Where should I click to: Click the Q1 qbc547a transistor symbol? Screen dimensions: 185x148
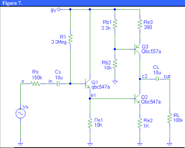[x=88, y=84]
